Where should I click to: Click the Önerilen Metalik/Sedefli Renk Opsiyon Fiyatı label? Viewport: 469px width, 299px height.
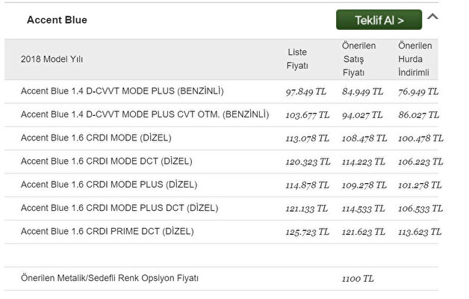click(x=110, y=278)
